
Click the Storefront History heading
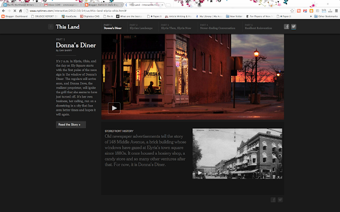119,131
